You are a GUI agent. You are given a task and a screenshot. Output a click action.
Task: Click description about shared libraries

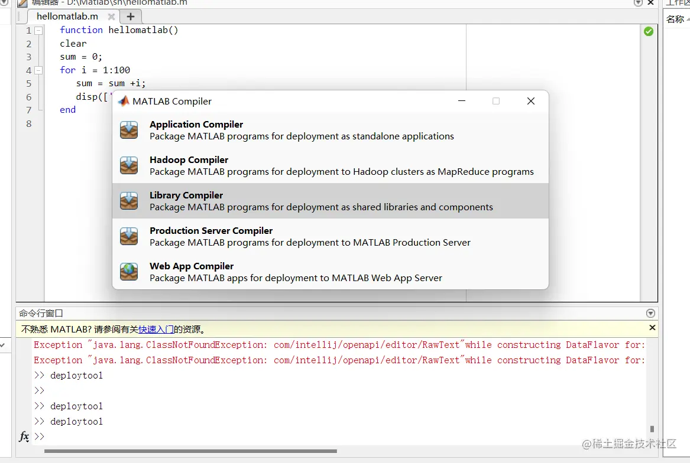pos(321,207)
